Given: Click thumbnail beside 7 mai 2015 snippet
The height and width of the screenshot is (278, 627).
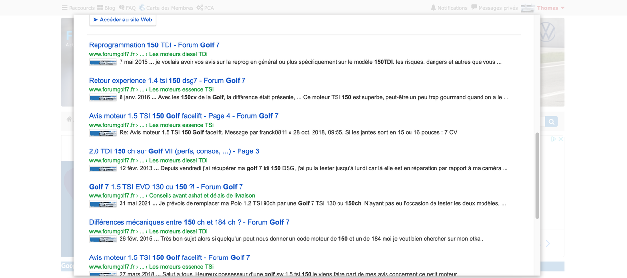Looking at the screenshot, I should [103, 63].
